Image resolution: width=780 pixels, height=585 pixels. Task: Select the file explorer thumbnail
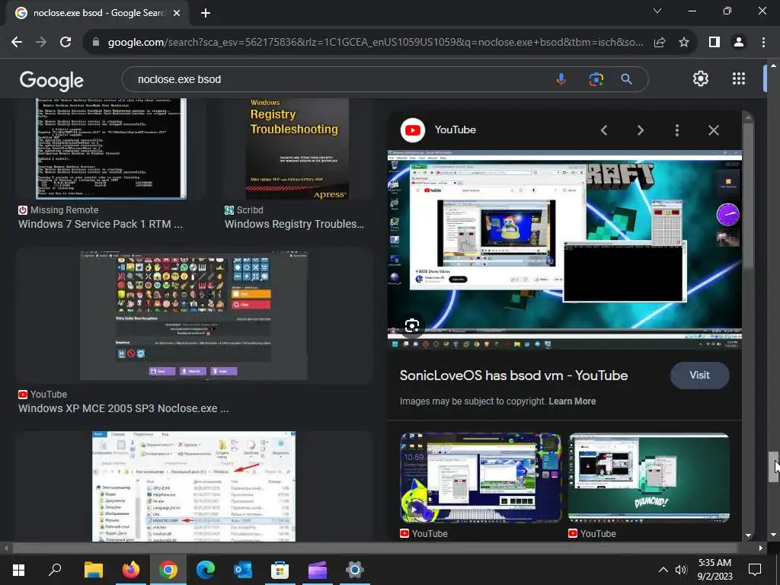(x=194, y=486)
